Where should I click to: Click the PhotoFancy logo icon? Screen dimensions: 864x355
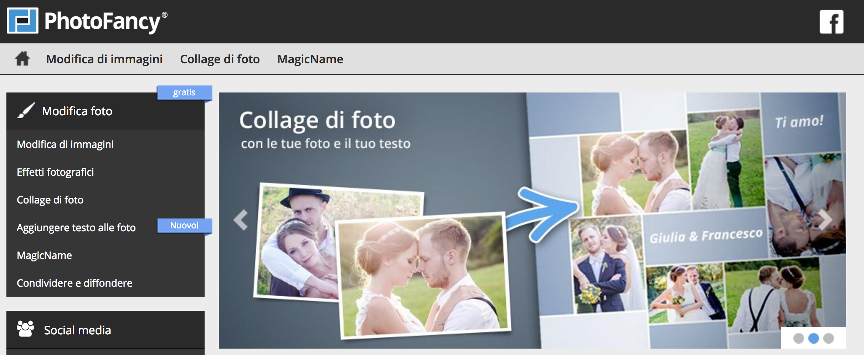tap(22, 21)
